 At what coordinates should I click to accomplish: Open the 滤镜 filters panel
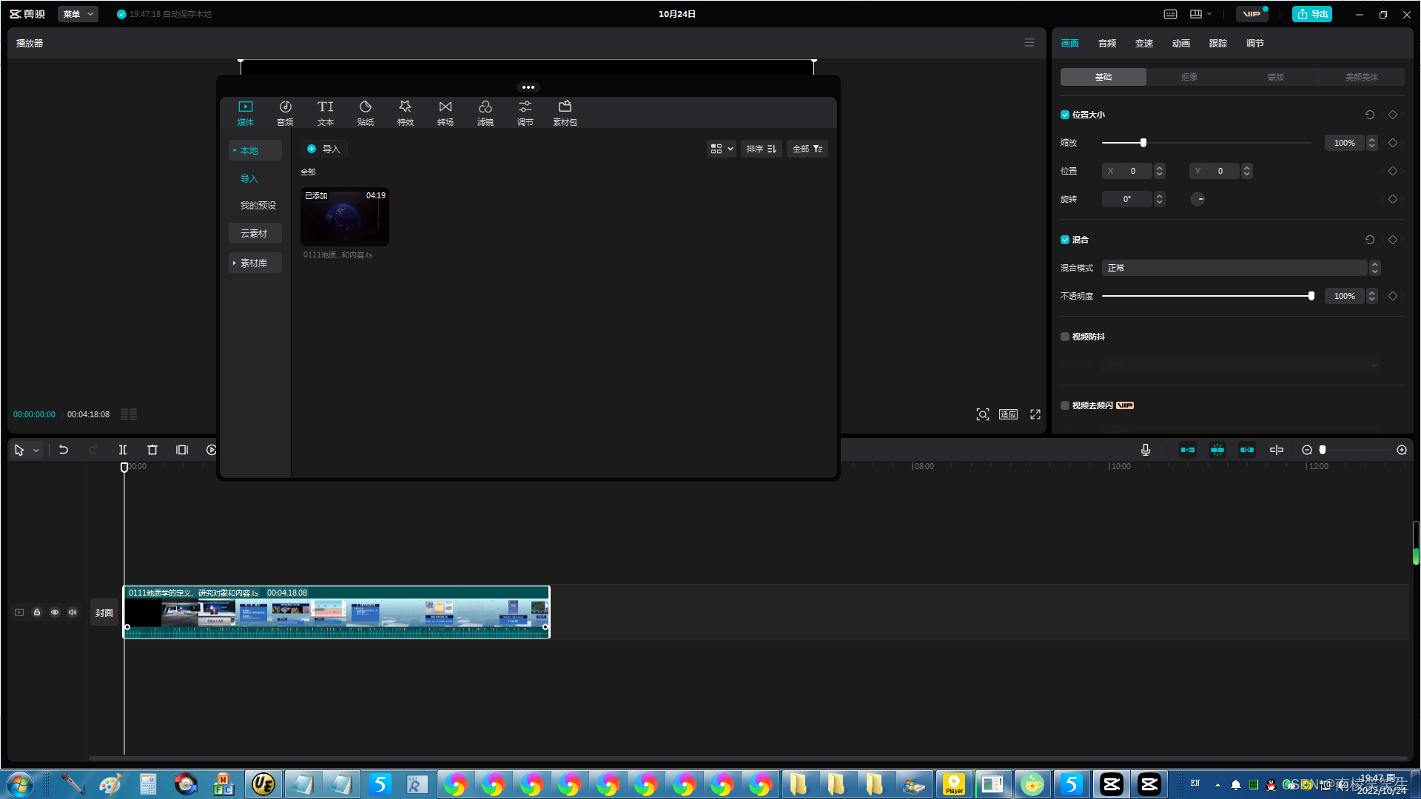485,112
